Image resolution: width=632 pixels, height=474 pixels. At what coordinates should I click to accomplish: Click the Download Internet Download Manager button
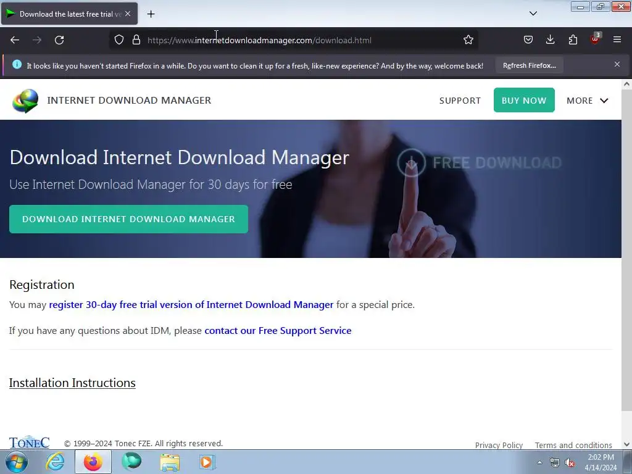(x=128, y=219)
